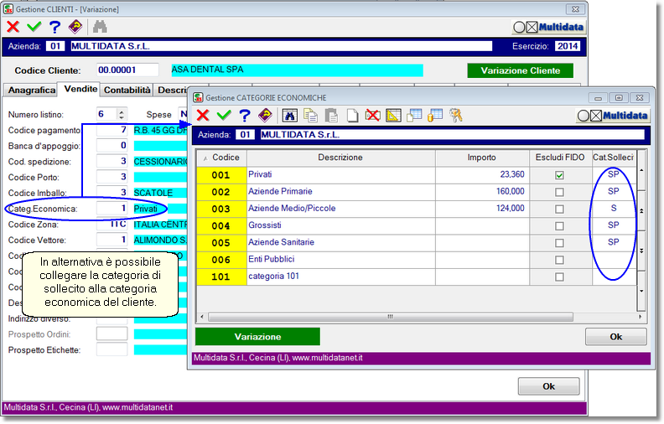Check Escludi FIDO for Aziende Primarie row
The height and width of the screenshot is (424, 664).
click(x=559, y=192)
